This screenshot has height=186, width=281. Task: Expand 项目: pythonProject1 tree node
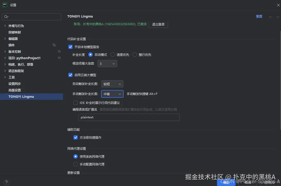tap(5, 58)
